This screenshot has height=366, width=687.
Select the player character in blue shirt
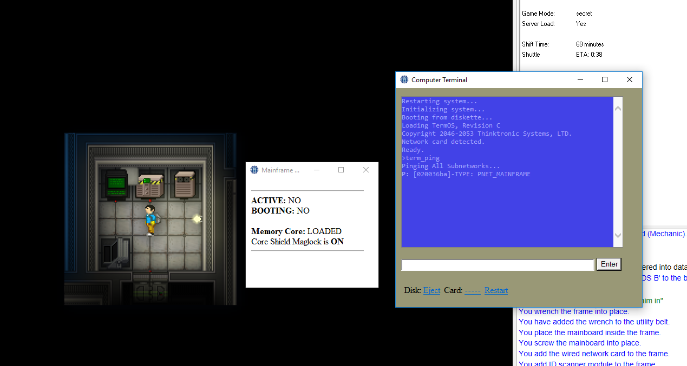150,219
